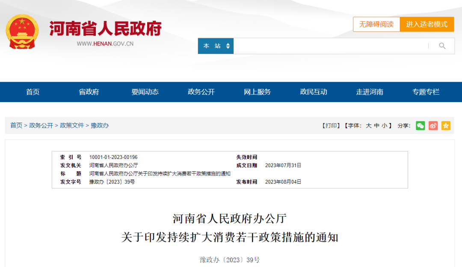Image resolution: width=462 pixels, height=267 pixels.
Task: Click the 河南省人民政府 site title
Action: (105, 29)
